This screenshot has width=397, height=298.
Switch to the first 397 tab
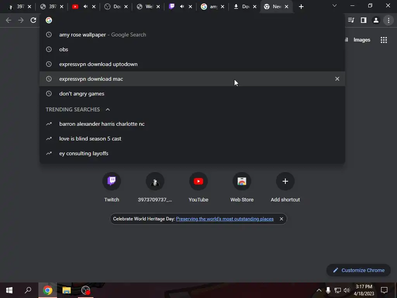point(19,7)
